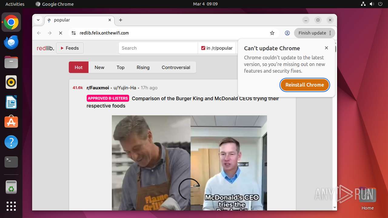The height and width of the screenshot is (218, 388).
Task: Open network status in system tray
Action: tap(363, 4)
